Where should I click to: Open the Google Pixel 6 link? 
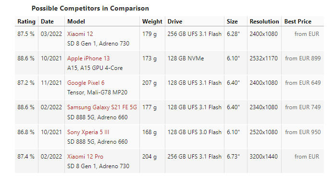coord(86,83)
